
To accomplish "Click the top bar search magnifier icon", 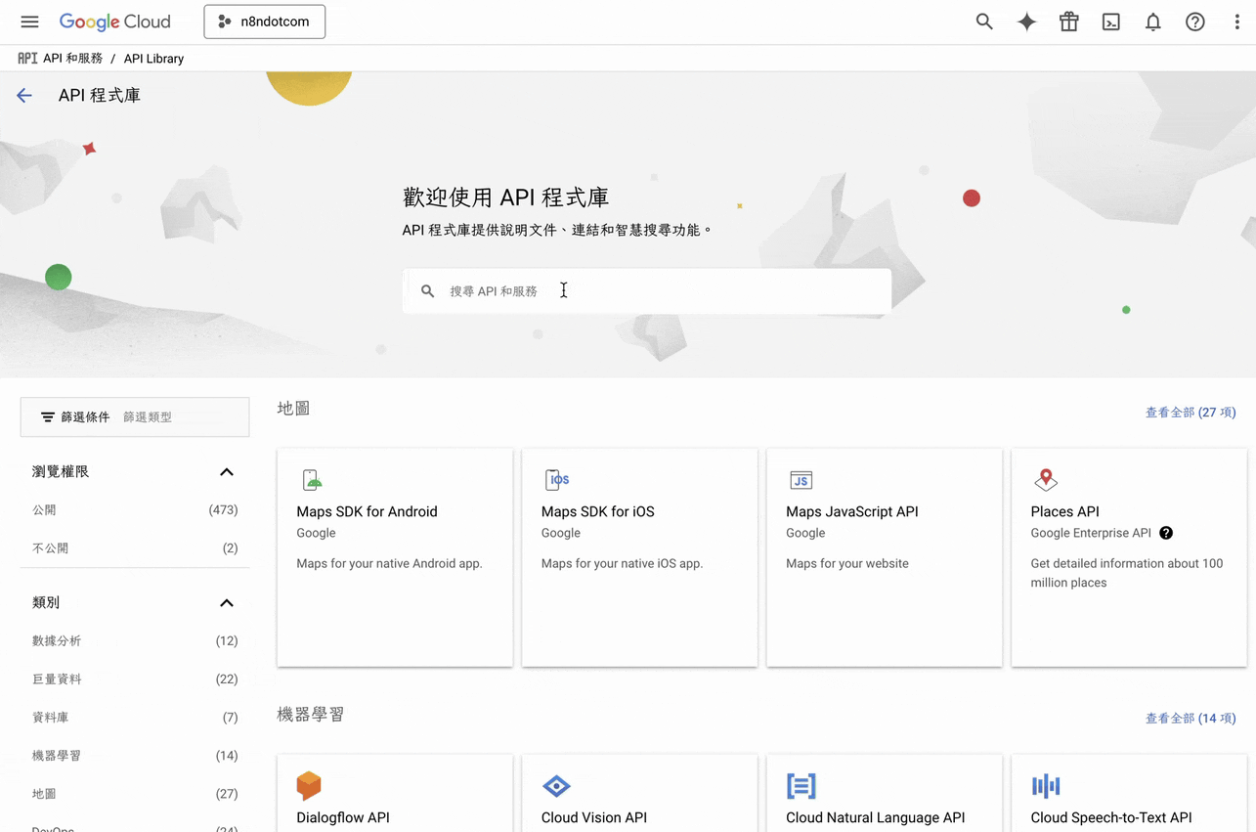I will tap(984, 22).
